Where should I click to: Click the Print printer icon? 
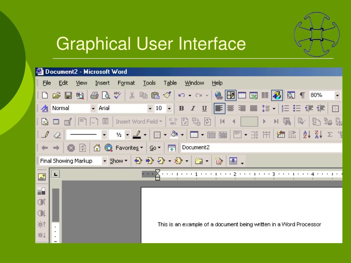coord(94,96)
